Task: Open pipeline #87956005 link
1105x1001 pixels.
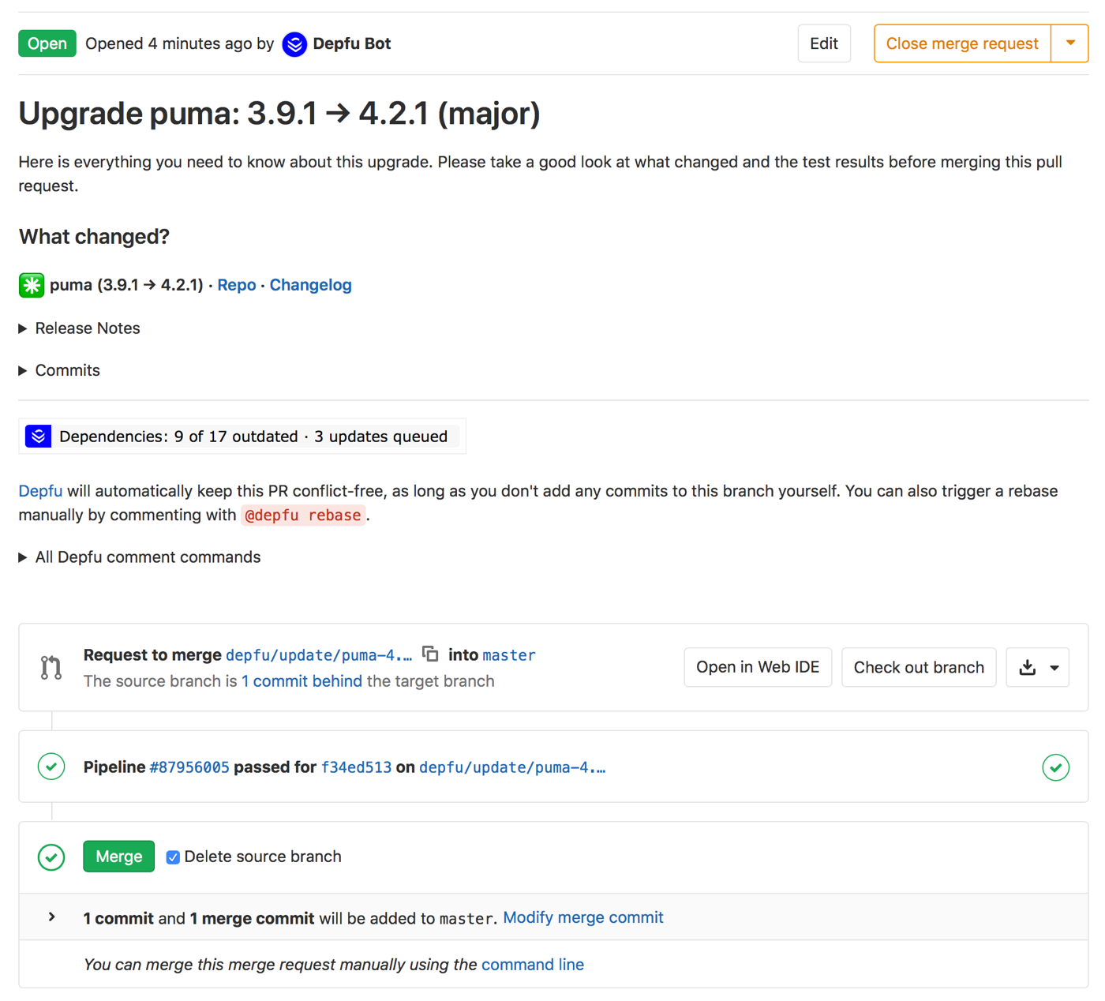Action: coord(189,767)
